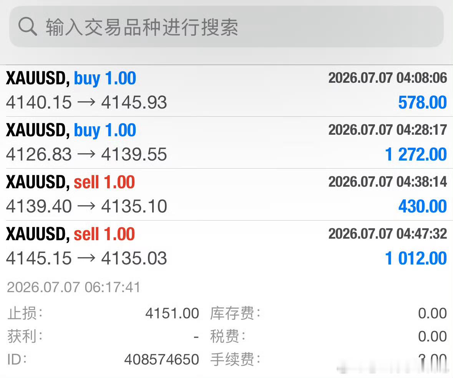Select the 578.00 profit value
Screen dimensions: 453x378
(x=422, y=102)
